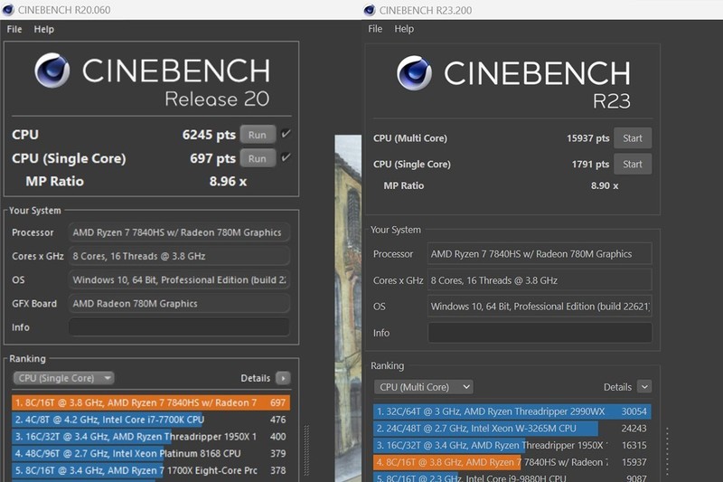Start the R23 CPU (Multi Core) test

pos(633,138)
